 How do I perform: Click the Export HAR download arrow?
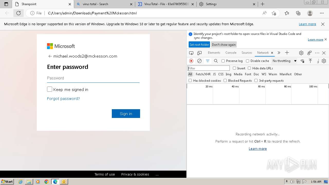point(318,61)
